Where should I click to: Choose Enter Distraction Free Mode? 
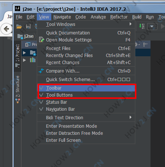pos(86,133)
